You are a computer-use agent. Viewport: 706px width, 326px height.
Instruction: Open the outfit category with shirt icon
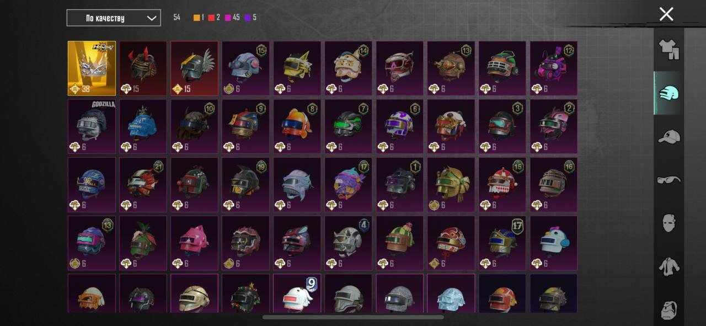tap(668, 49)
